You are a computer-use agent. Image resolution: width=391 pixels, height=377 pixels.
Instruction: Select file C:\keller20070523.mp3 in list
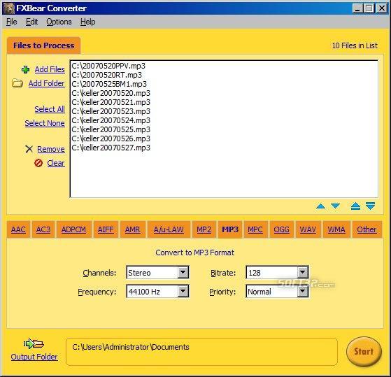click(111, 111)
